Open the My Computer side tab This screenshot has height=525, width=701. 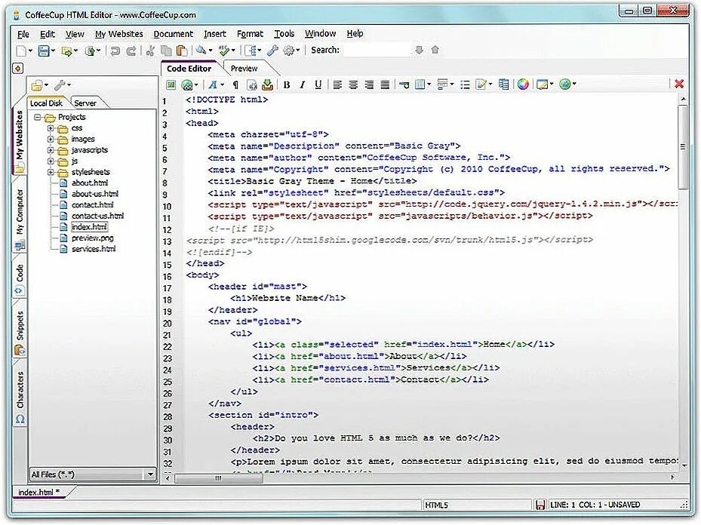(20, 217)
